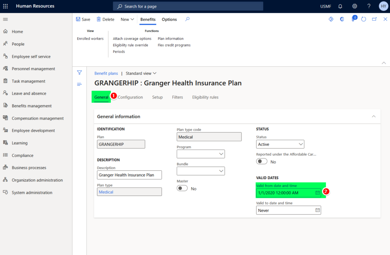Click the Search for a page box
Screen dimensions: 390x255
[x=188, y=6]
